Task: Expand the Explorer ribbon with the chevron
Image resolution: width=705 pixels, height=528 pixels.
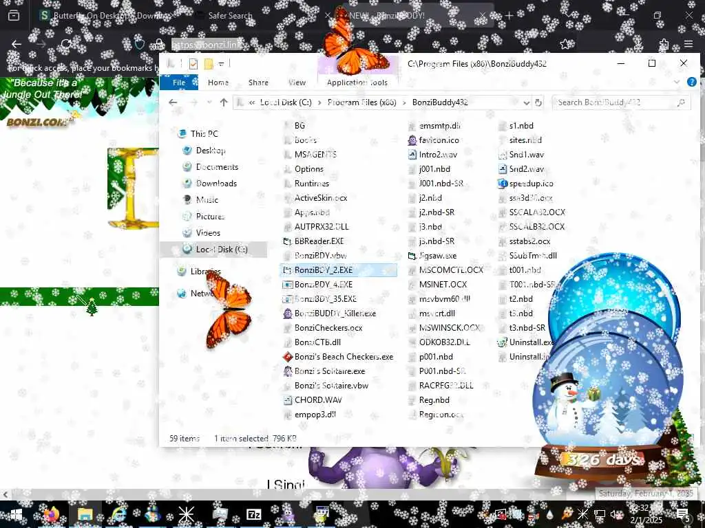Action: point(676,82)
